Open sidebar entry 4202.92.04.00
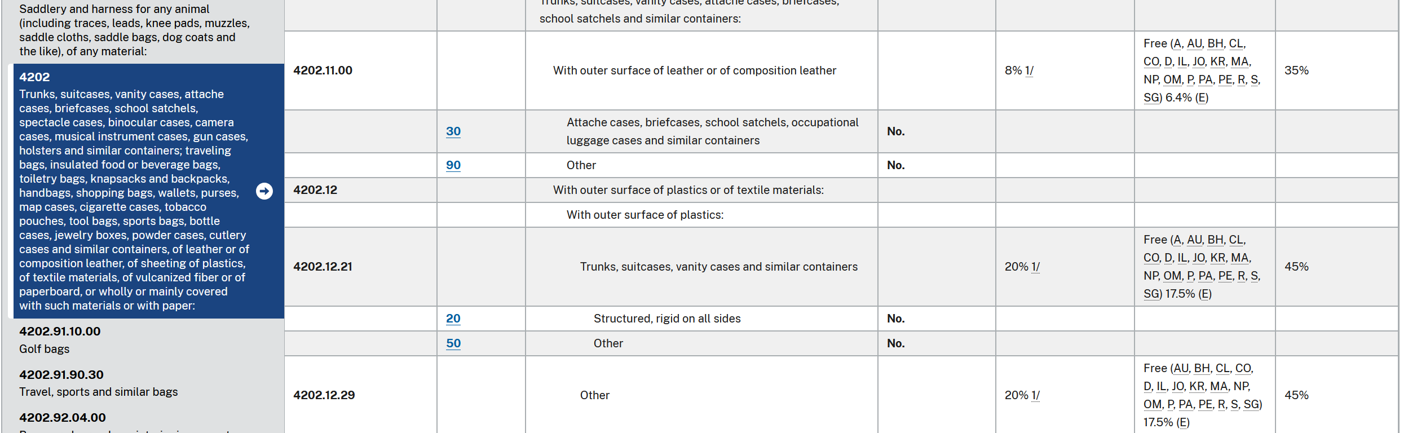 point(63,418)
